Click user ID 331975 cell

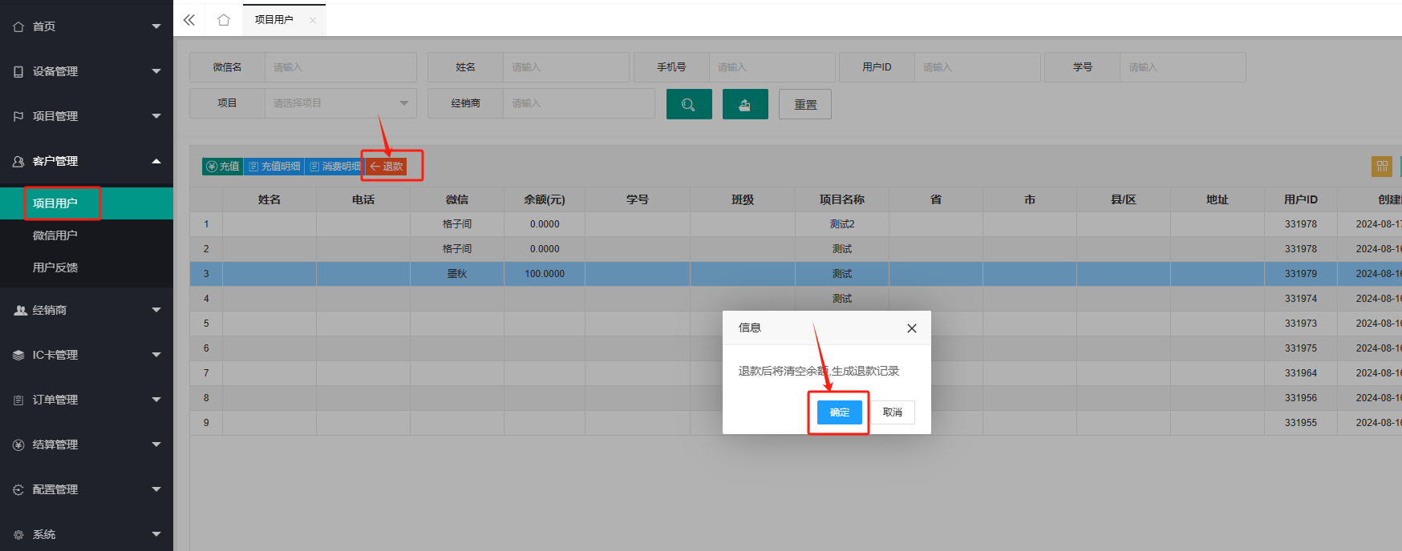[1301, 348]
